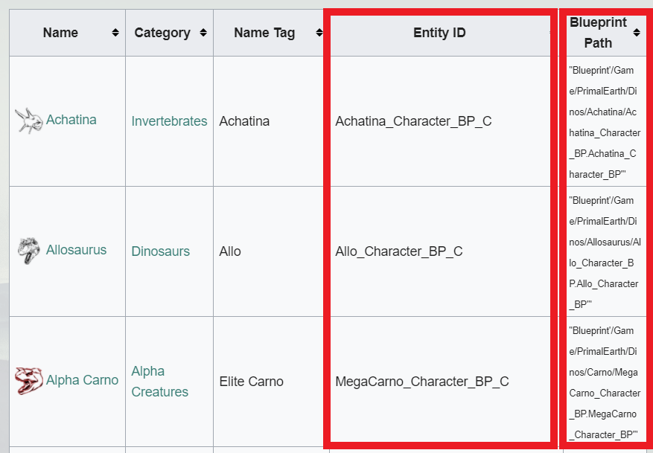Click the Allo_Character_BP_C entity ID text
This screenshot has width=653, height=453.
(398, 251)
